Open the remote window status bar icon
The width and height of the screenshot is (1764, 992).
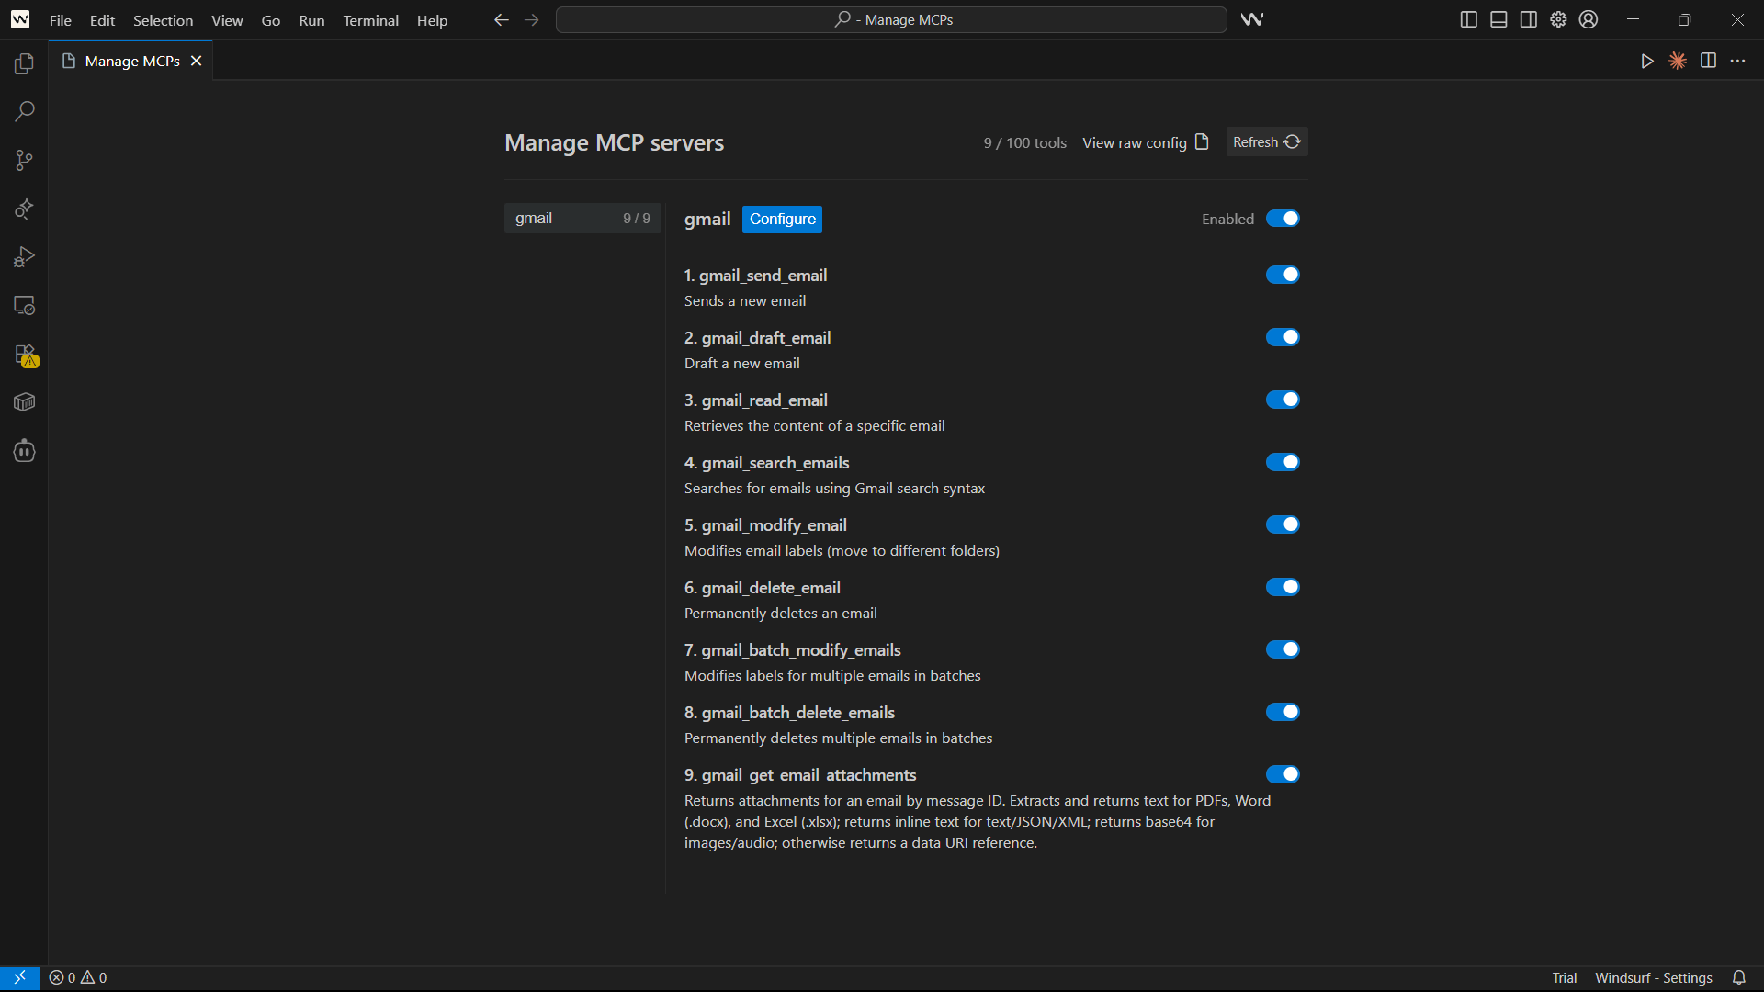coord(19,977)
